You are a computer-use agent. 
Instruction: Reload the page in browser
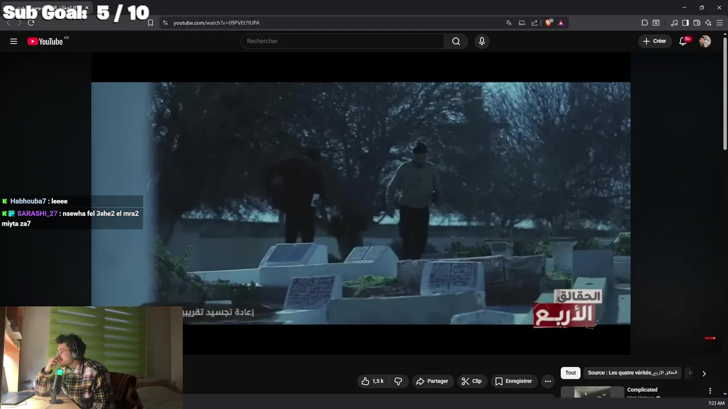pos(31,23)
